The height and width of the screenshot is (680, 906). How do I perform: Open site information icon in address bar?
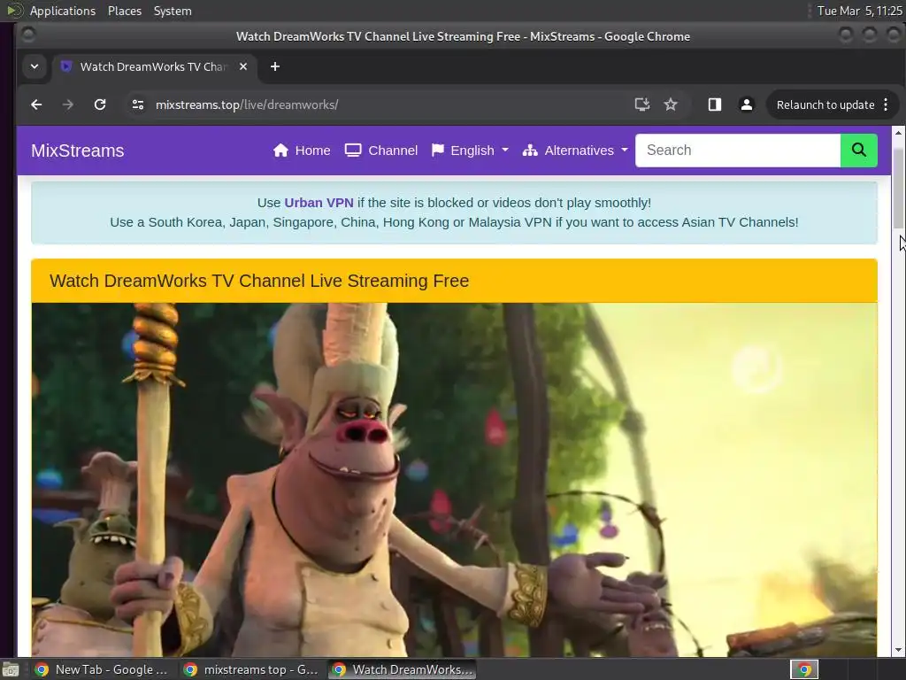pyautogui.click(x=137, y=104)
